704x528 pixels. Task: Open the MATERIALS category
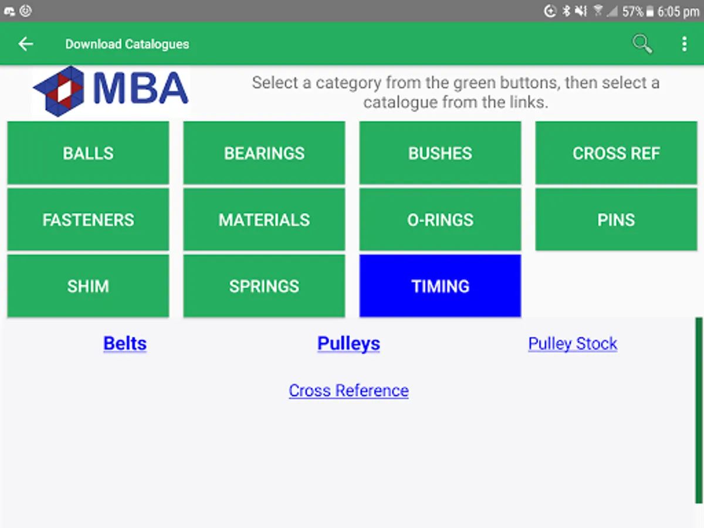click(x=264, y=220)
